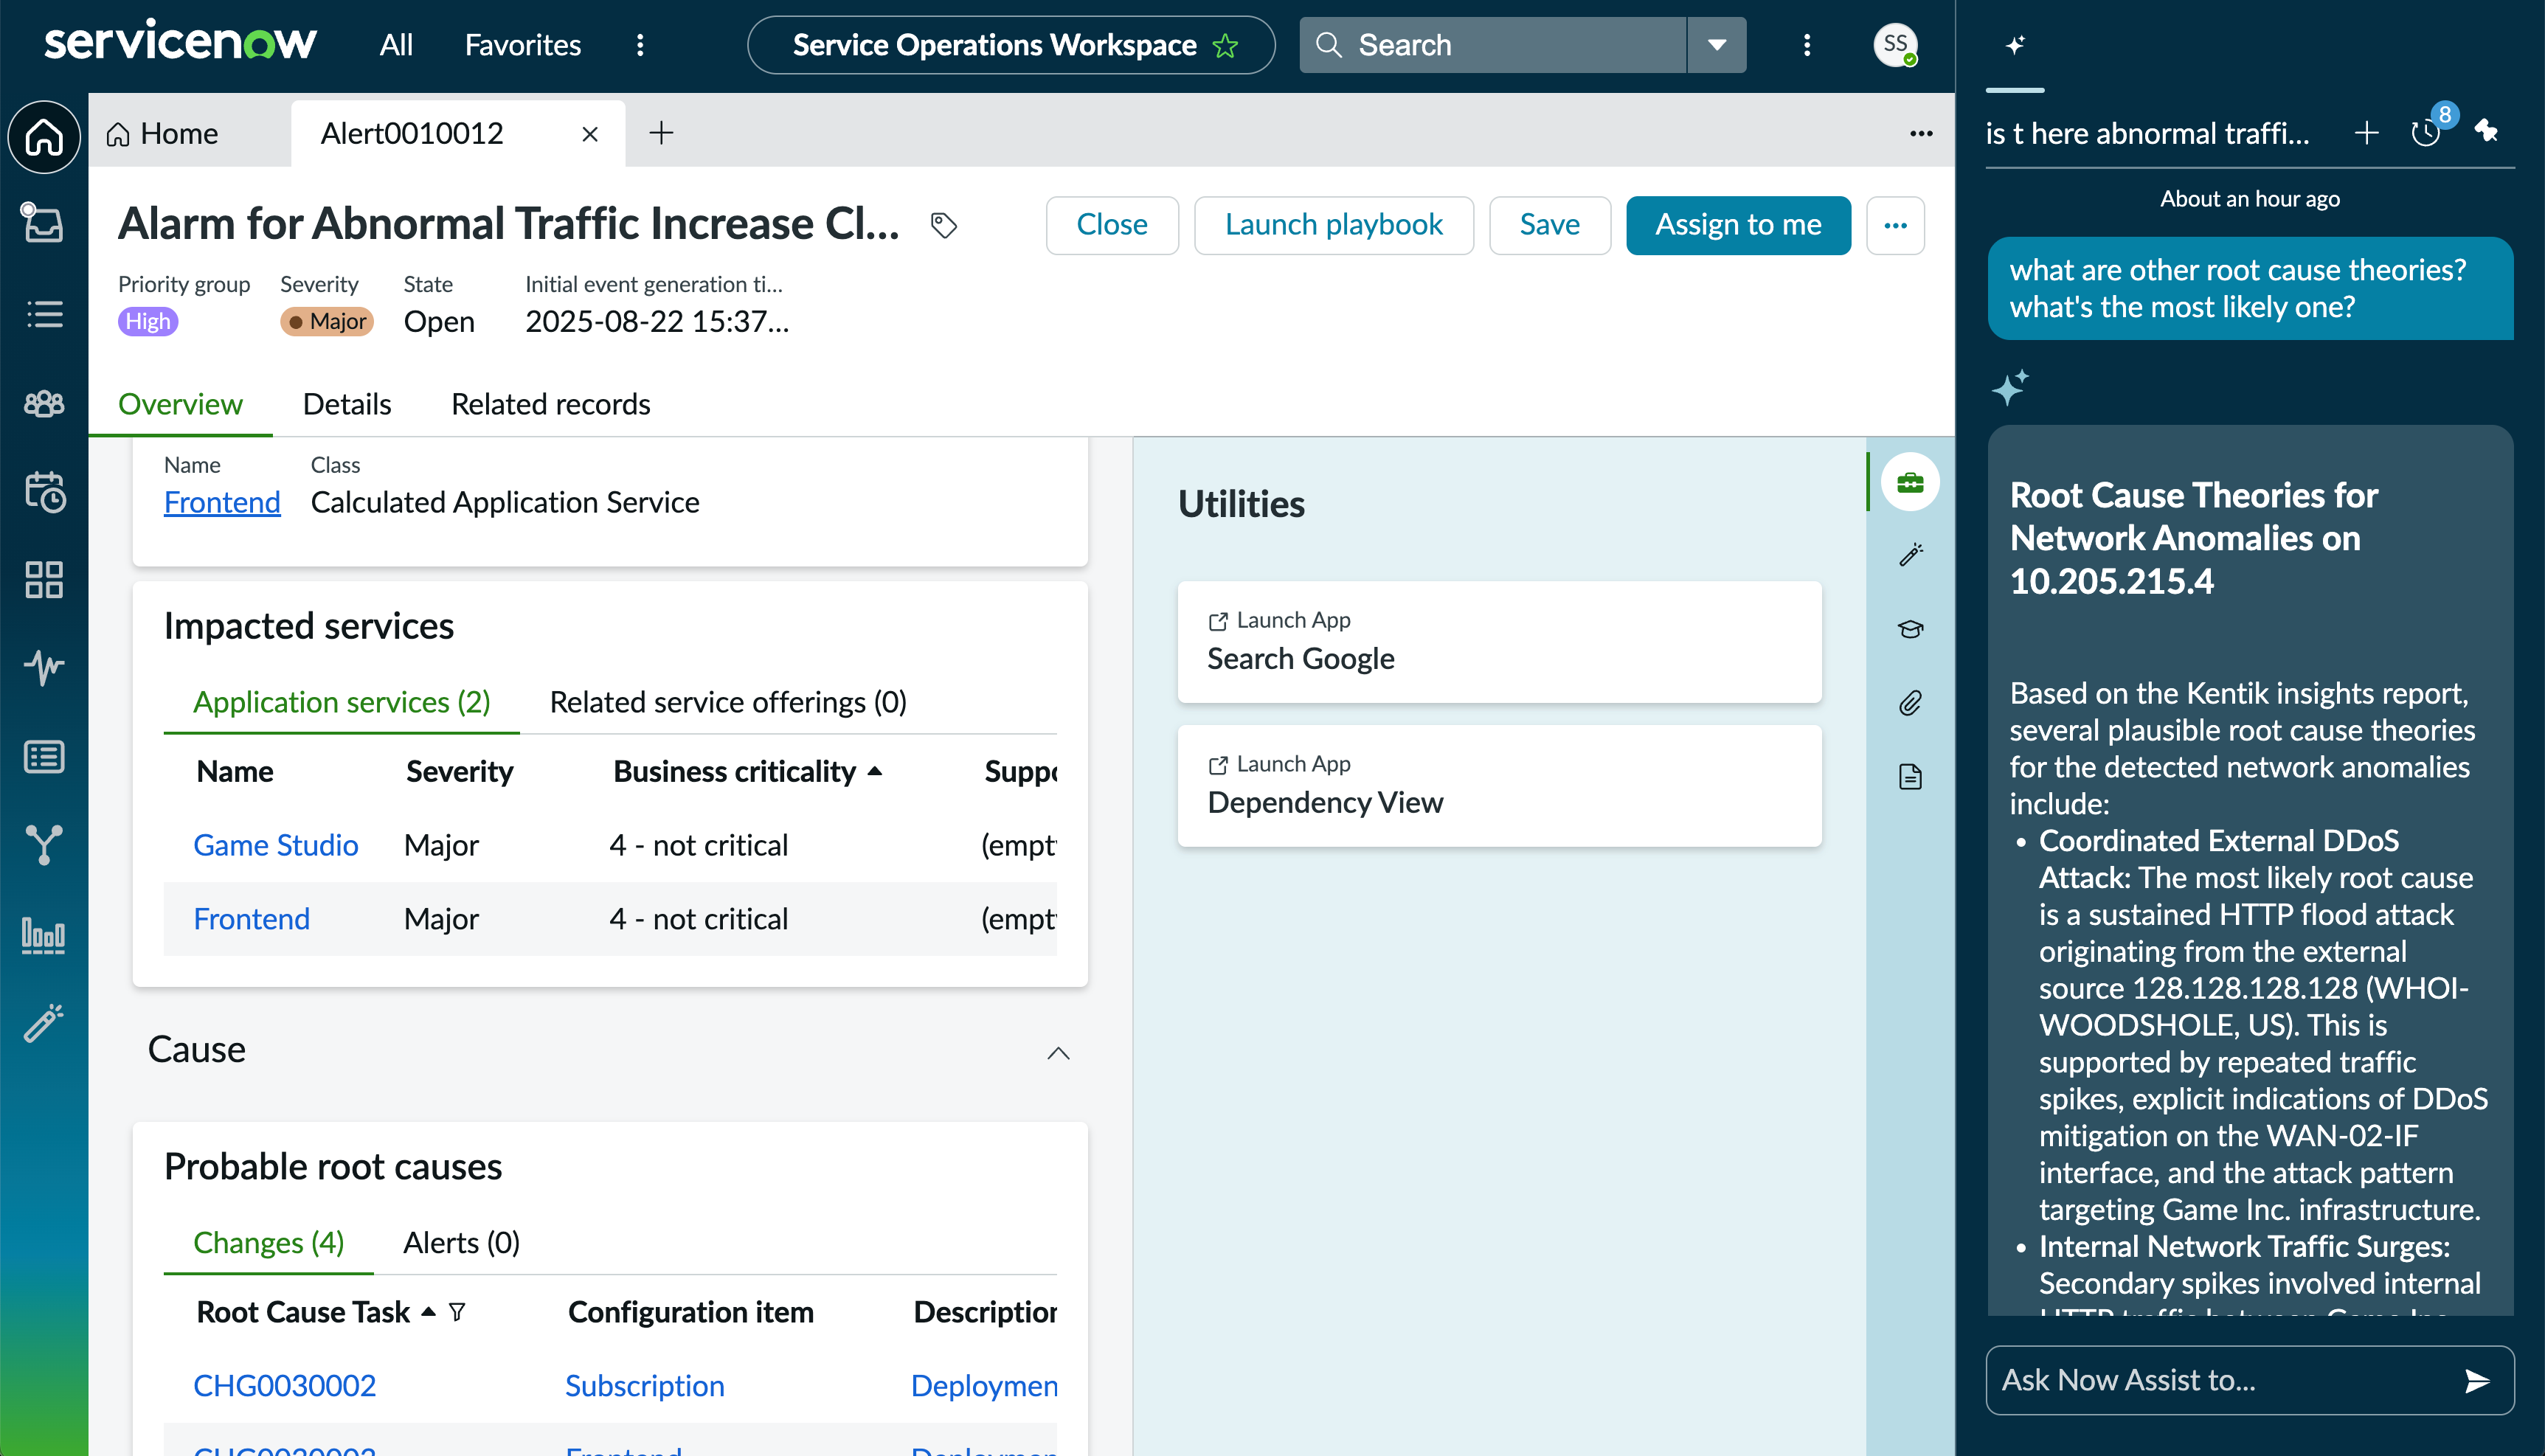Open Now Assist conversation history icon
This screenshot has height=1456, width=2545.
coord(2426,133)
